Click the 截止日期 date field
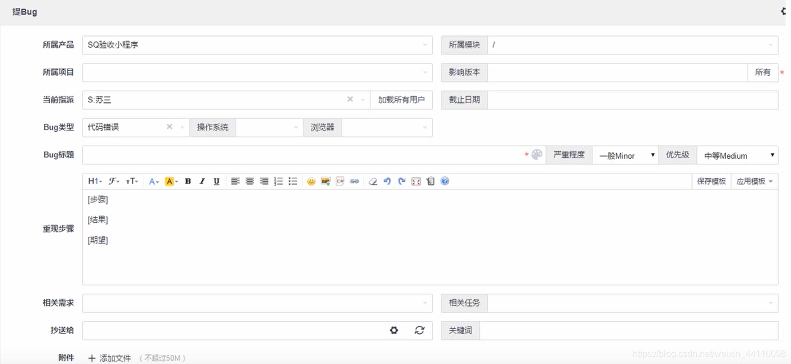Image resolution: width=791 pixels, height=364 pixels. point(633,100)
